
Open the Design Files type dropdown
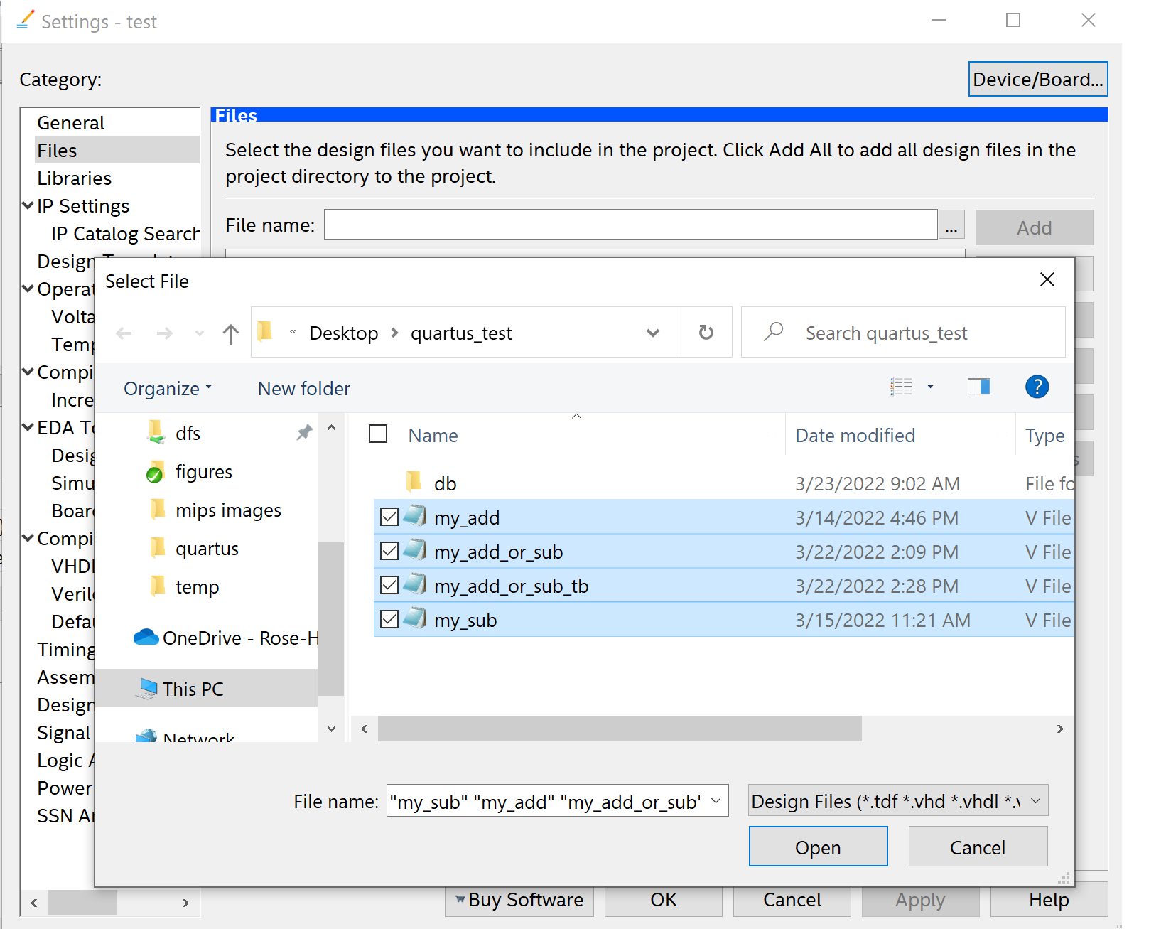pyautogui.click(x=897, y=801)
